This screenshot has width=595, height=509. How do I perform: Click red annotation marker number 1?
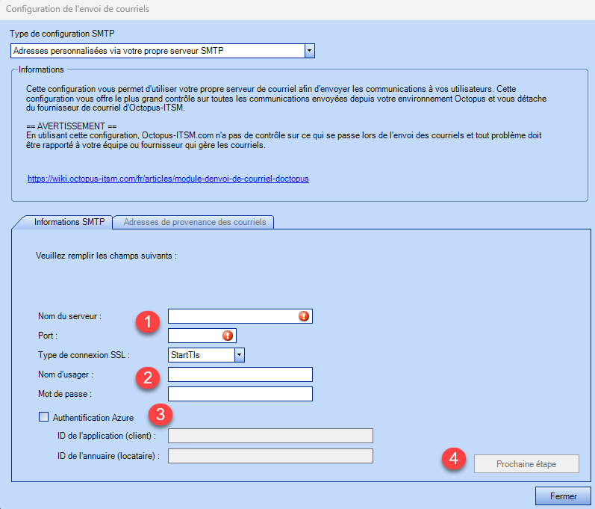coord(148,321)
